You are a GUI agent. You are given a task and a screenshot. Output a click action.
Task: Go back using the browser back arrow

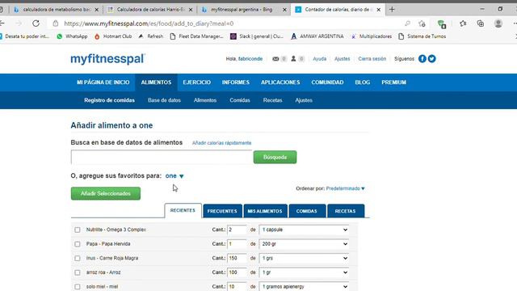[2, 23]
